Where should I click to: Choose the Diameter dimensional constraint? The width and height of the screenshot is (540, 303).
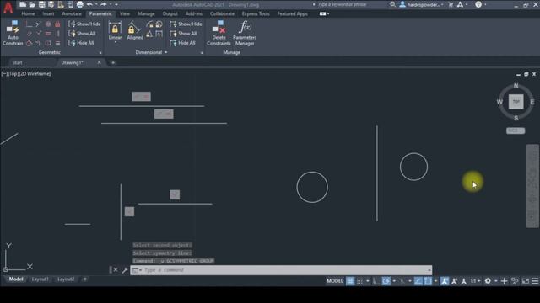pos(159,24)
